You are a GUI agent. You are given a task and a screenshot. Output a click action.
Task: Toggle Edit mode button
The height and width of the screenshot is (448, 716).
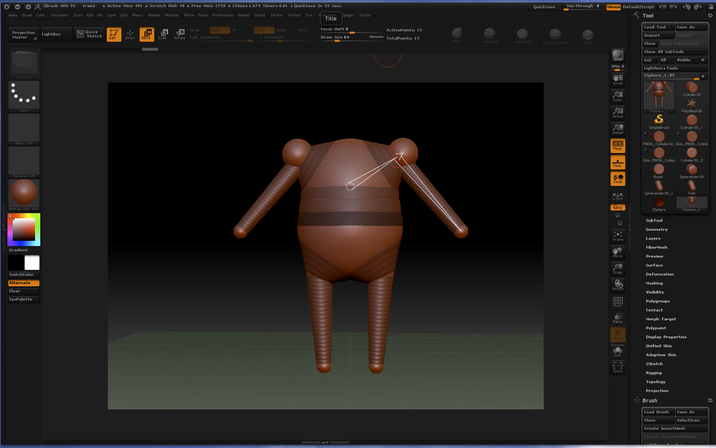pyautogui.click(x=114, y=34)
